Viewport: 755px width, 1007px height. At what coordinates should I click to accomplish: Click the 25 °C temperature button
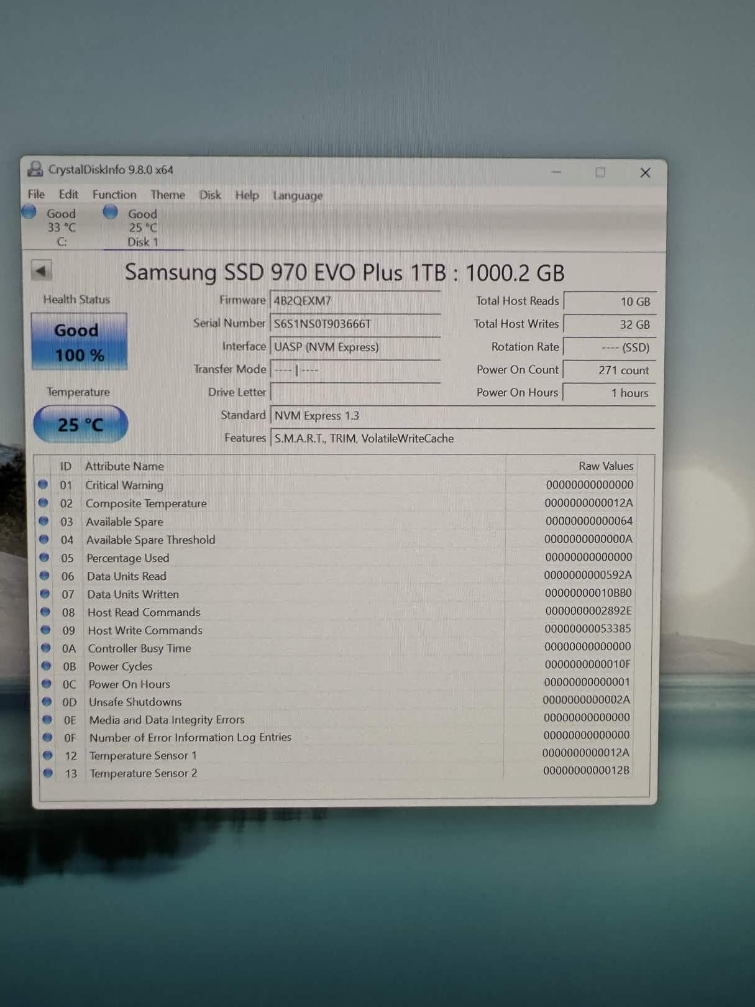pos(80,425)
